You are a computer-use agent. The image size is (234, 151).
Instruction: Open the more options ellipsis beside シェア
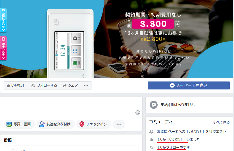click(86, 85)
